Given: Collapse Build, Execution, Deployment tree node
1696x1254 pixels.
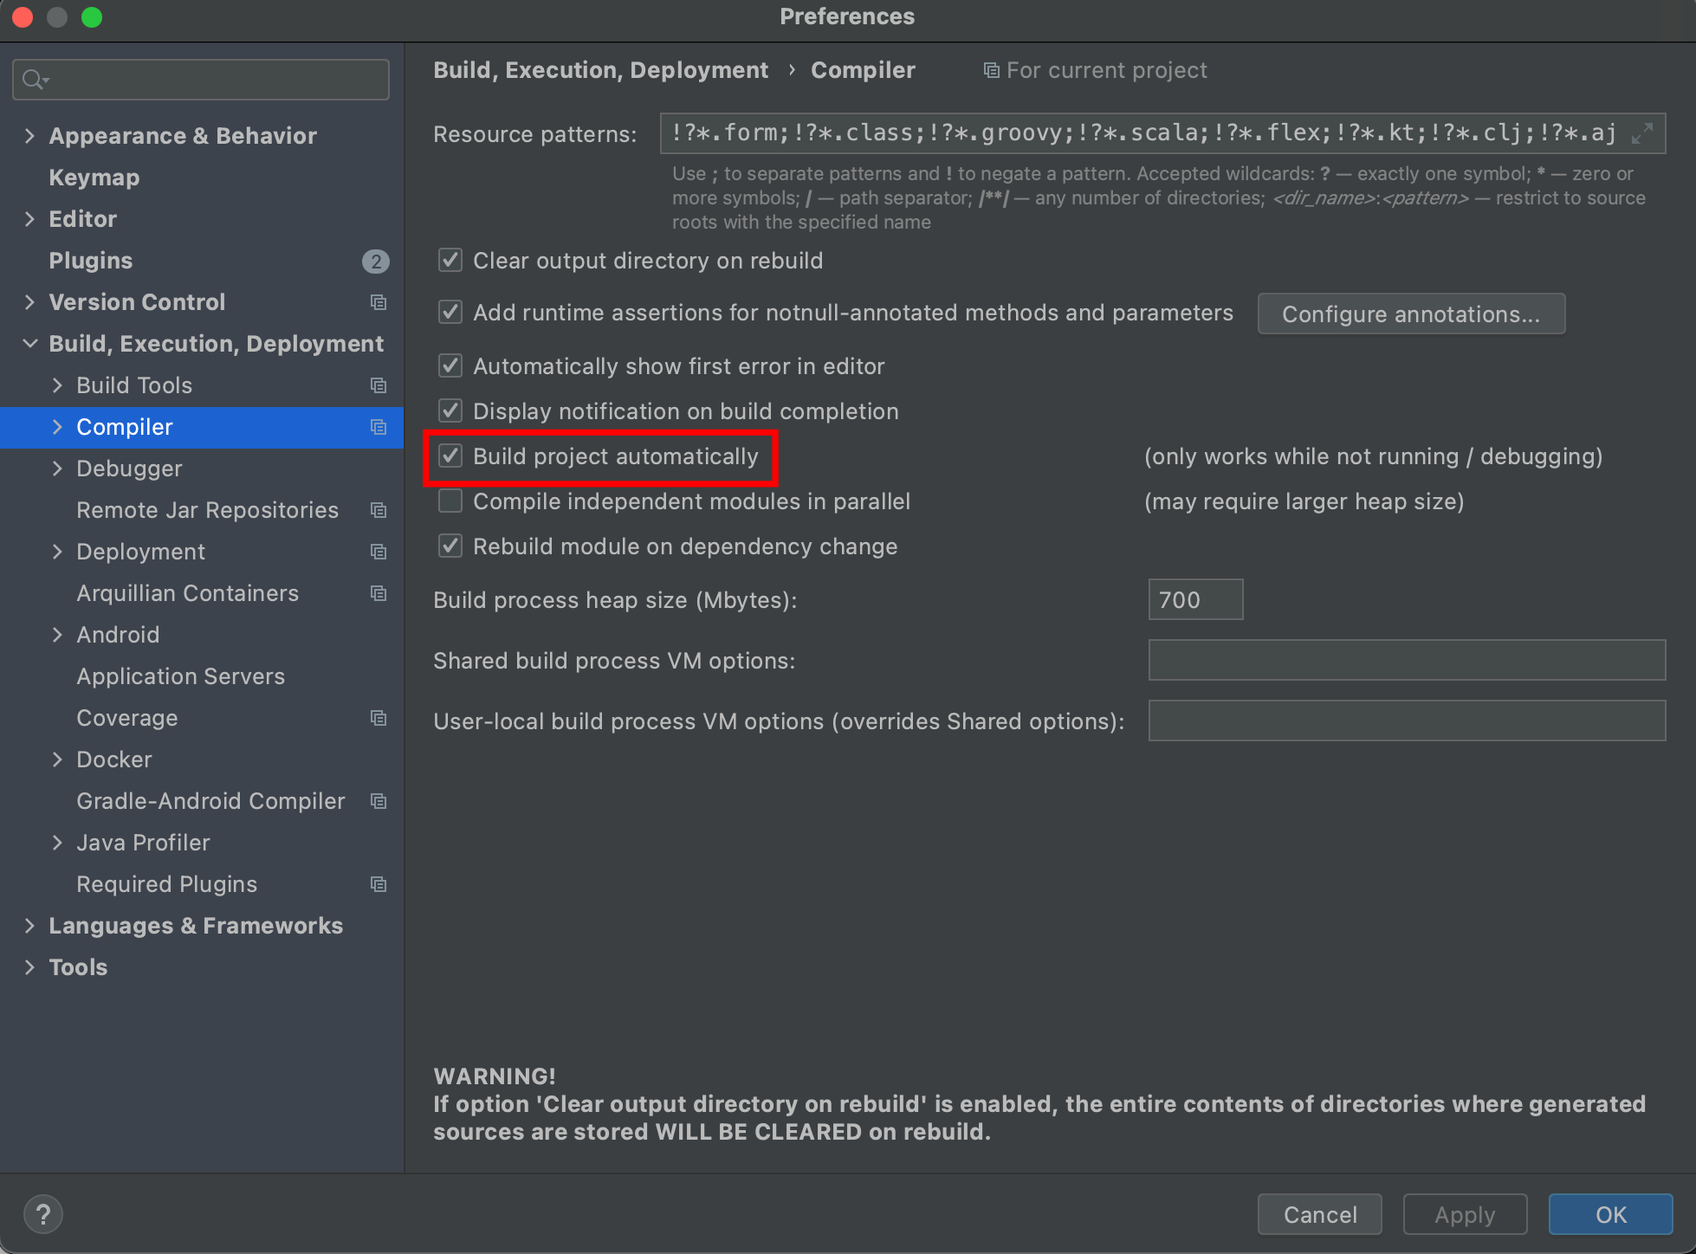Looking at the screenshot, I should coord(30,344).
